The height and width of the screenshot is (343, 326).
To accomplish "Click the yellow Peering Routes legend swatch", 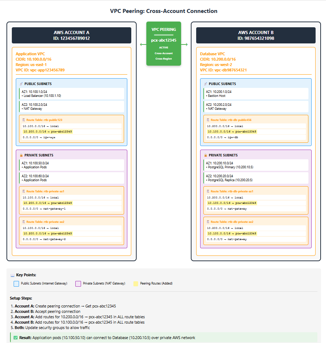I will tap(136, 284).
